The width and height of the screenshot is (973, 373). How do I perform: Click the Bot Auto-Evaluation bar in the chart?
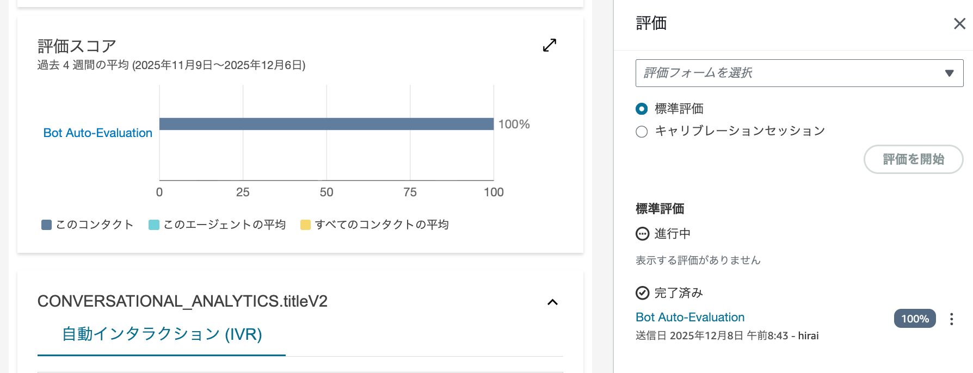point(327,124)
